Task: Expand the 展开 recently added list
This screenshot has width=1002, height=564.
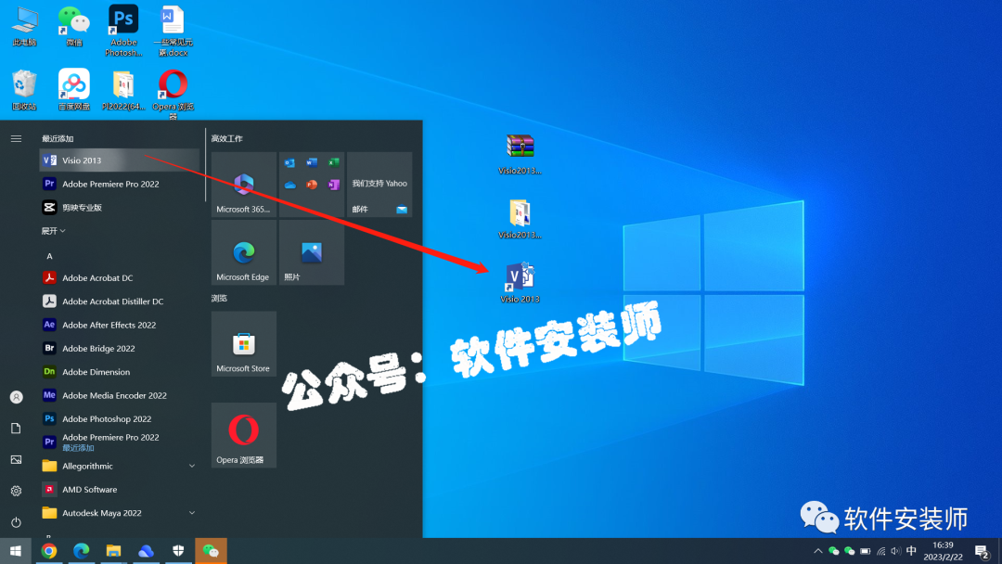Action: point(54,231)
